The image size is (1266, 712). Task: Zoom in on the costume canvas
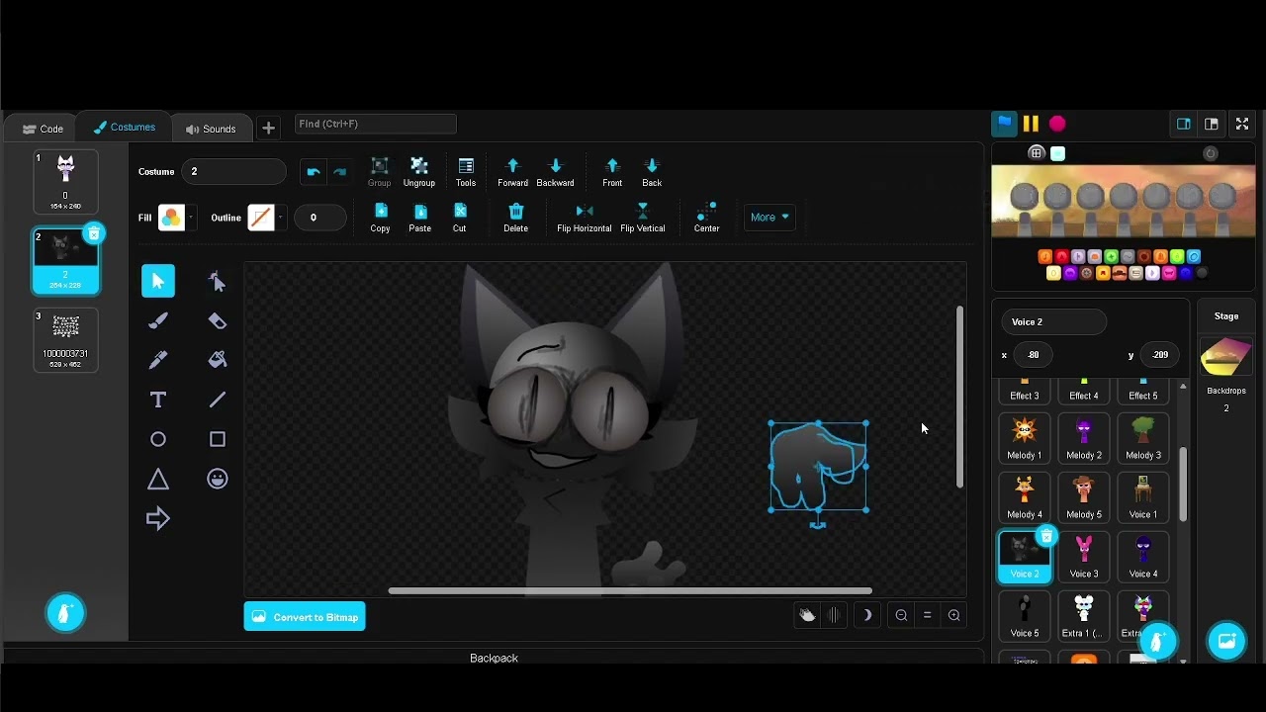coord(953,615)
